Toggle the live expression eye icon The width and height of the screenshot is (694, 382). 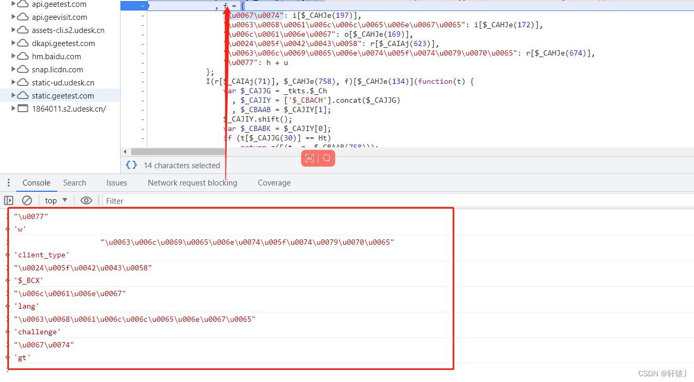tap(87, 200)
